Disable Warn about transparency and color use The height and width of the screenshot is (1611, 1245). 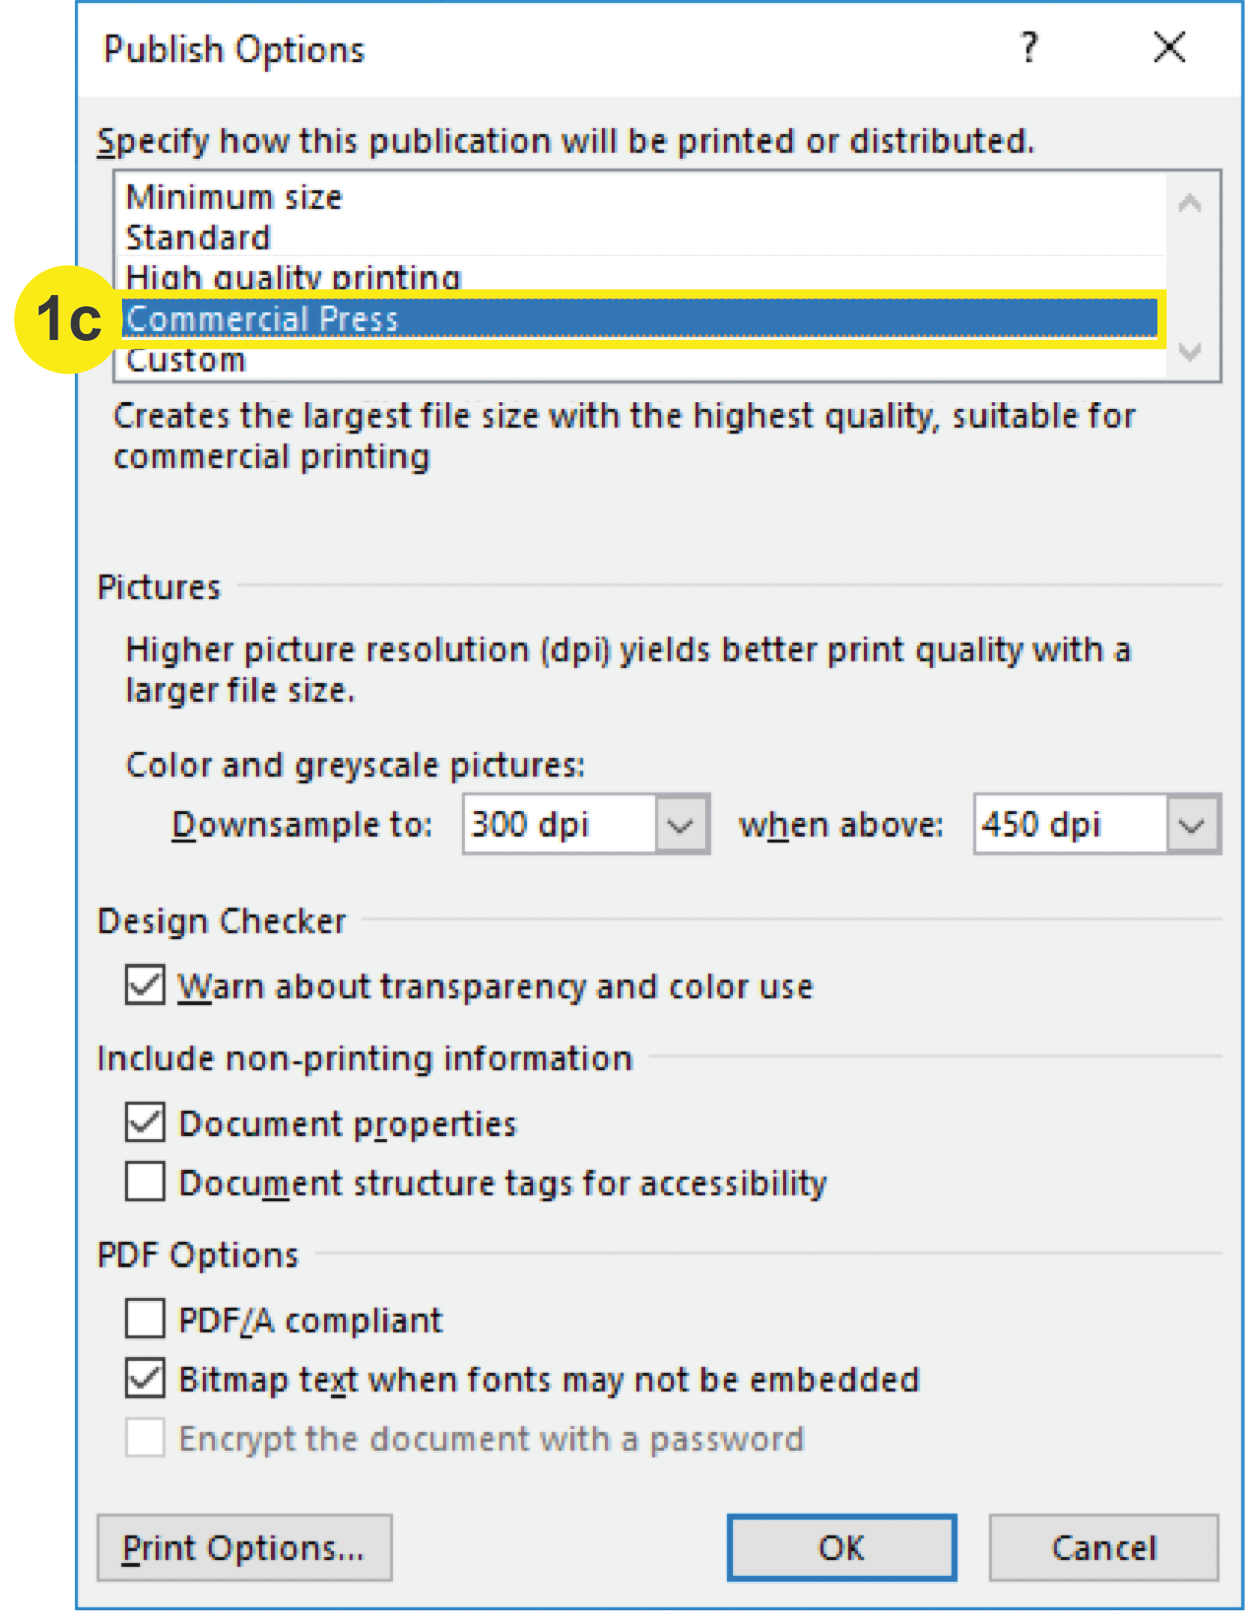tap(145, 985)
